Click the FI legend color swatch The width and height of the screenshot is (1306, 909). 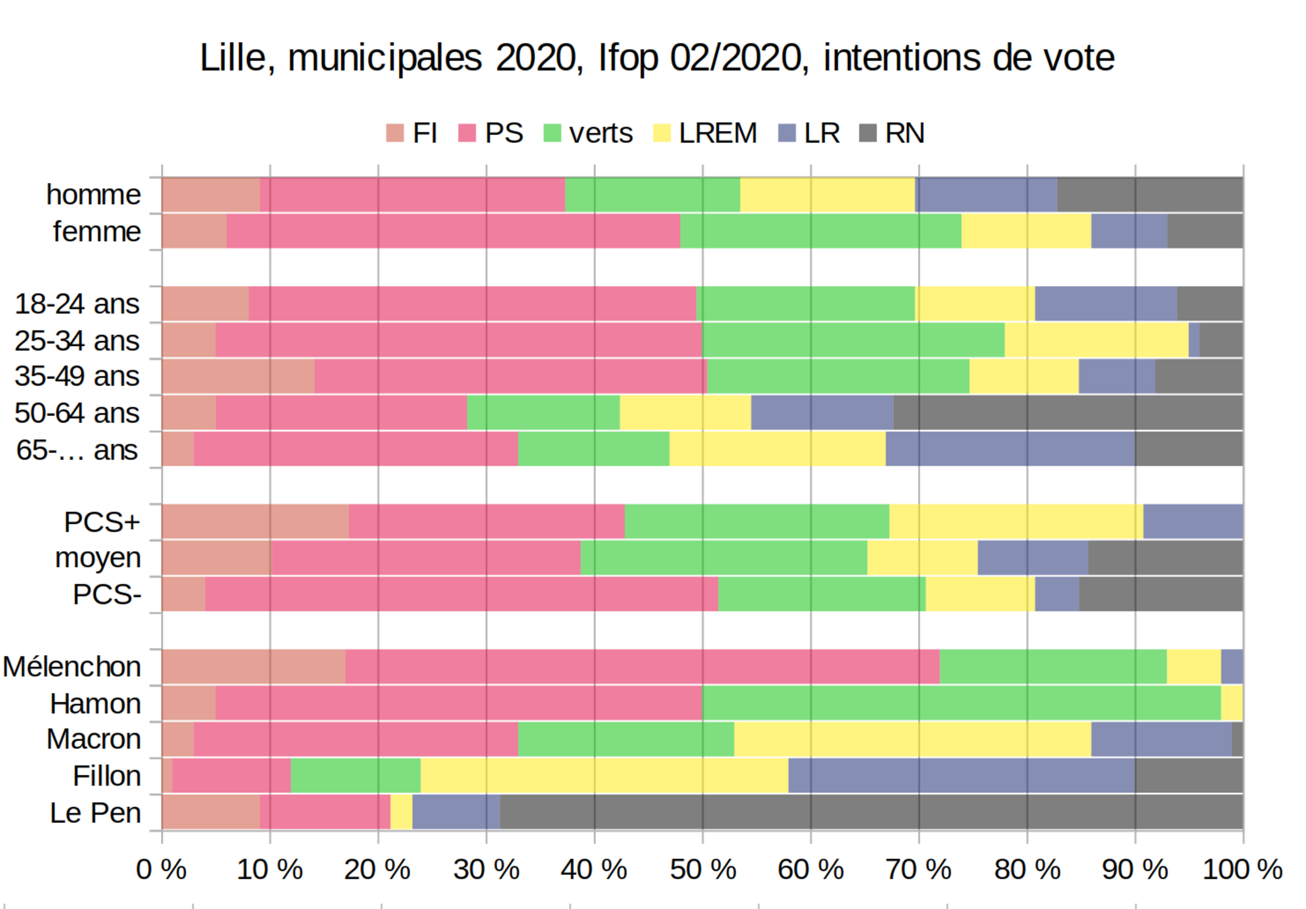[x=395, y=133]
